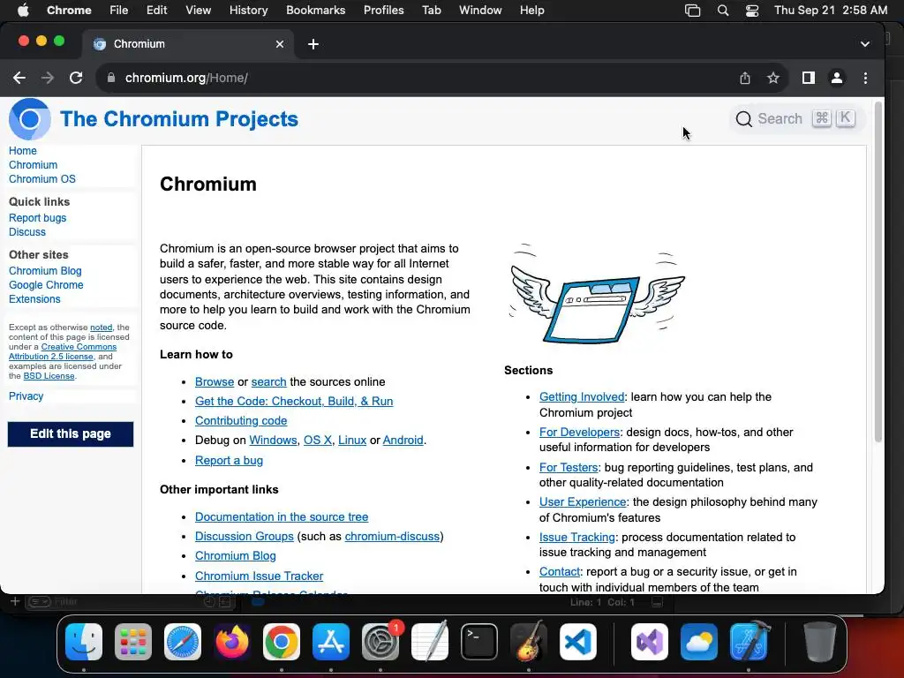Open a new tab with plus
904x678 pixels.
pos(313,44)
